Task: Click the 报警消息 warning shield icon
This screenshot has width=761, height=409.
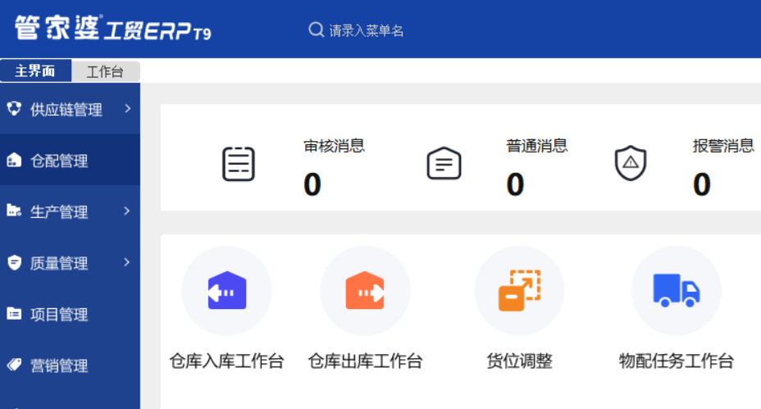Action: 631,163
